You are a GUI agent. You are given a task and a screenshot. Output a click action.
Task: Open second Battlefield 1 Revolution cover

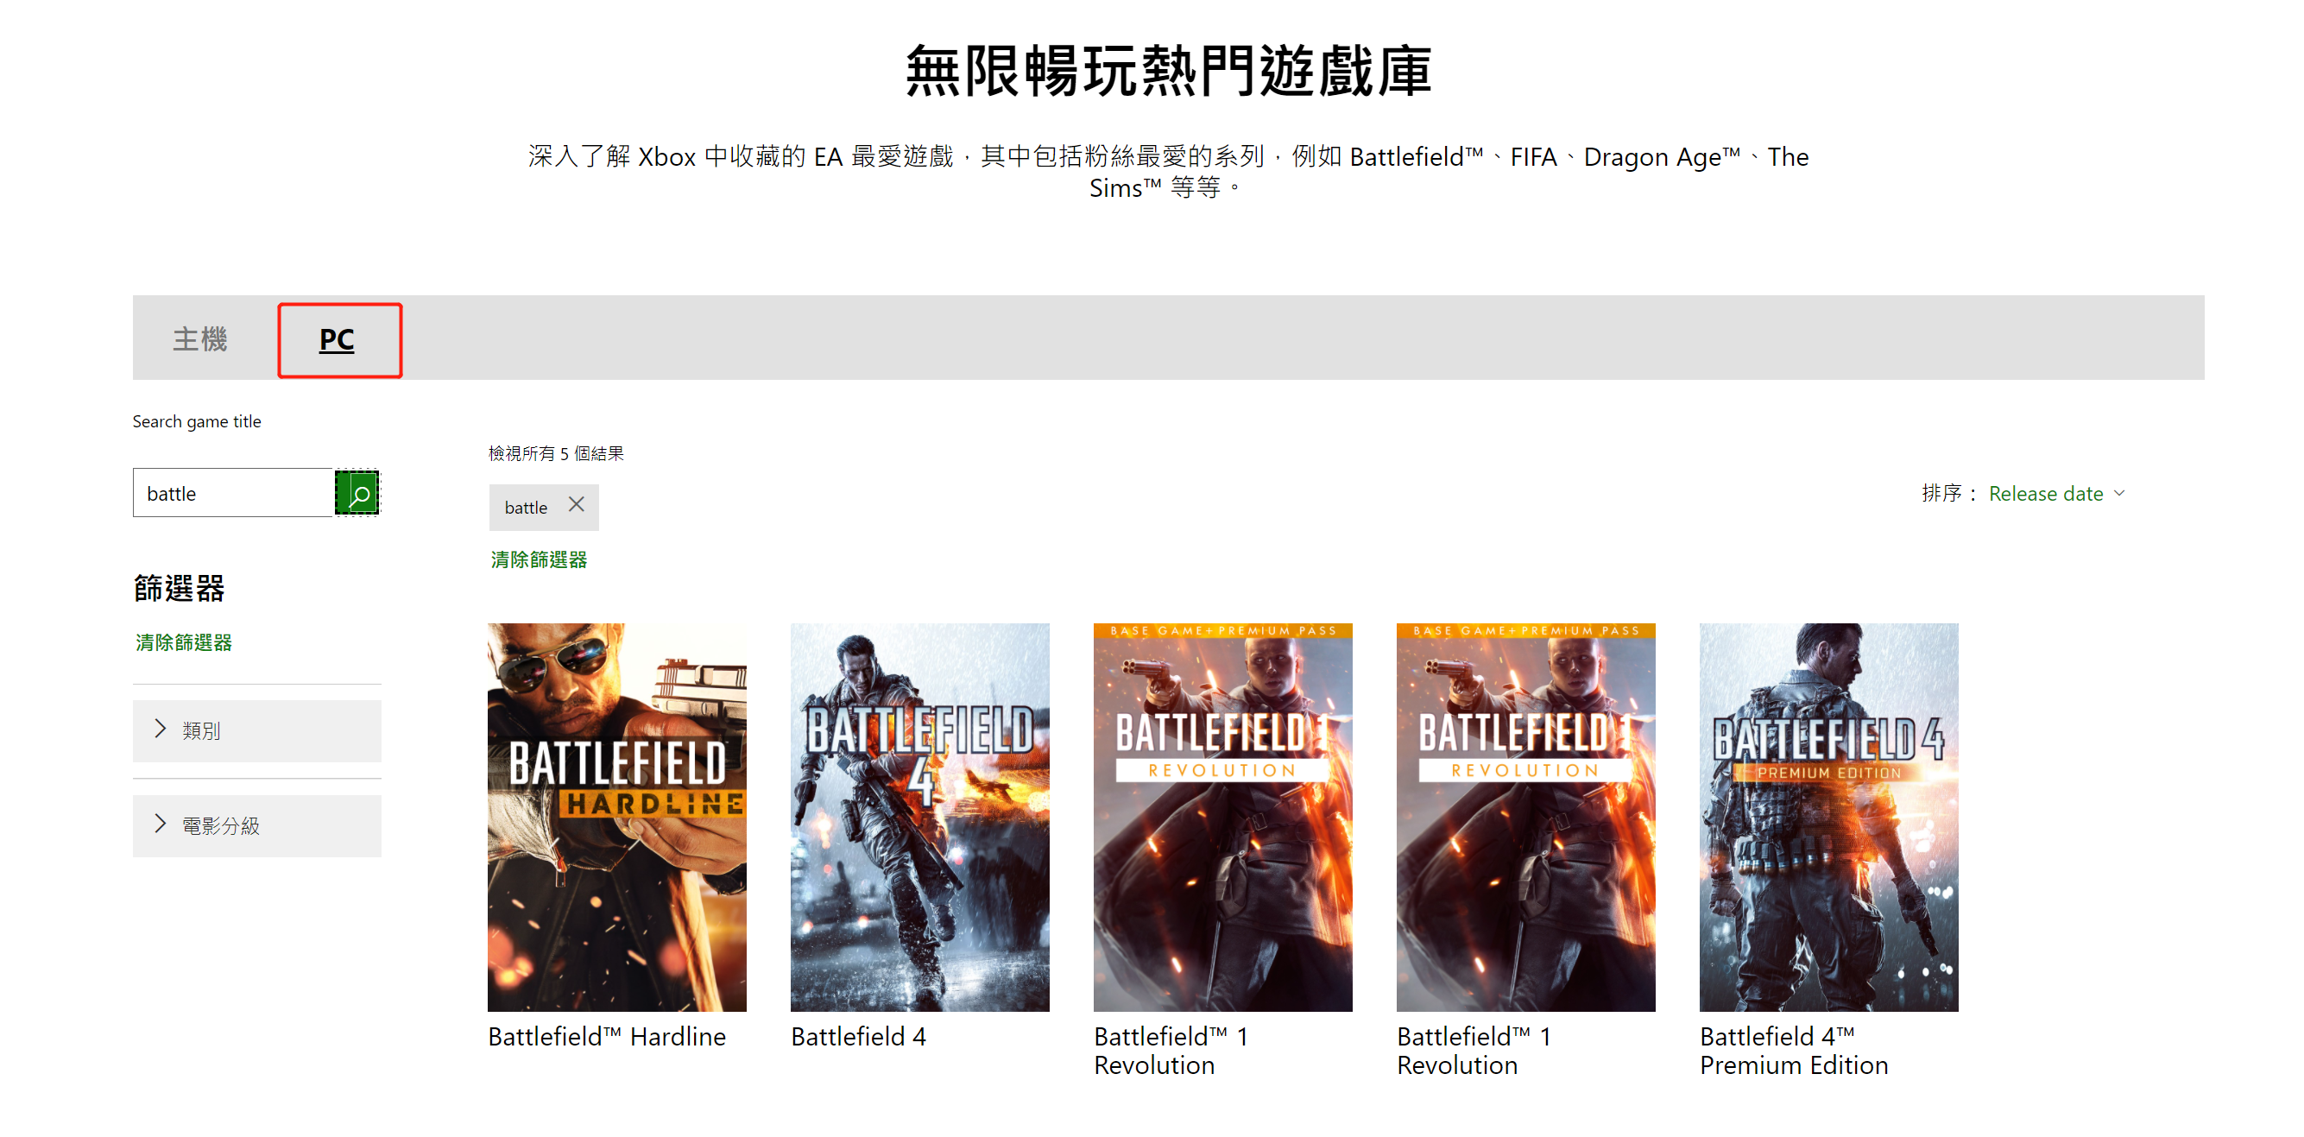point(1525,817)
